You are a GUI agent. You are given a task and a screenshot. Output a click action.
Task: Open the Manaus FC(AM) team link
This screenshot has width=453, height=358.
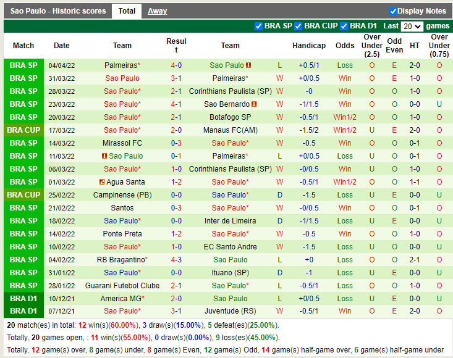[x=230, y=130]
